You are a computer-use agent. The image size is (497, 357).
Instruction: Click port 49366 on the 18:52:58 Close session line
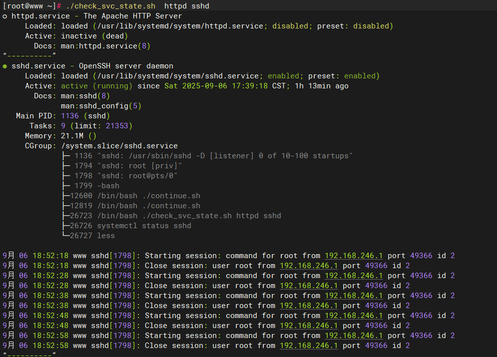coord(376,346)
